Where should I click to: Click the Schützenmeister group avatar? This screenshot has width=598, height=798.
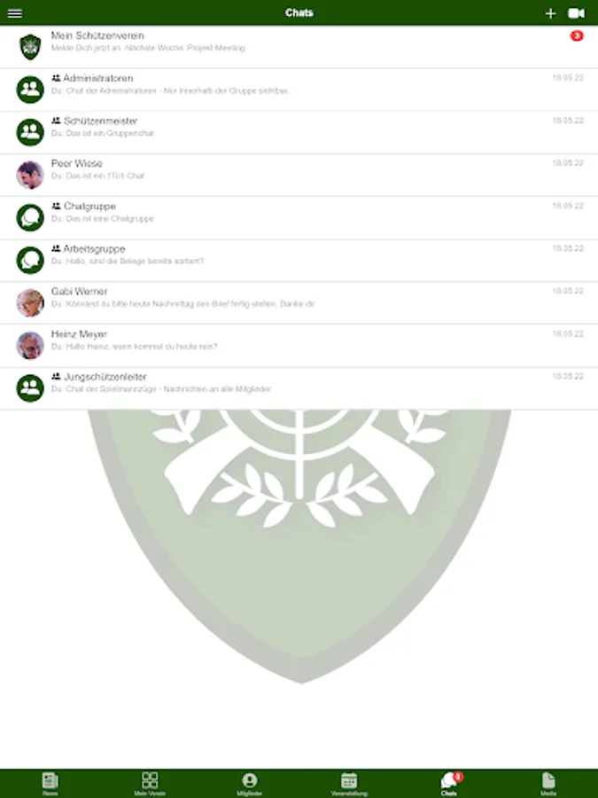[30, 132]
